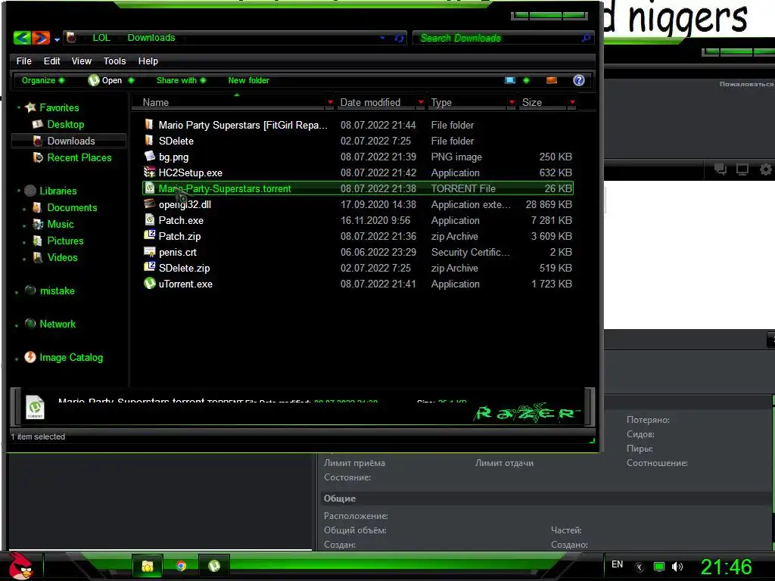The height and width of the screenshot is (581, 775).
Task: Click the EN language indicator
Action: coord(617,564)
